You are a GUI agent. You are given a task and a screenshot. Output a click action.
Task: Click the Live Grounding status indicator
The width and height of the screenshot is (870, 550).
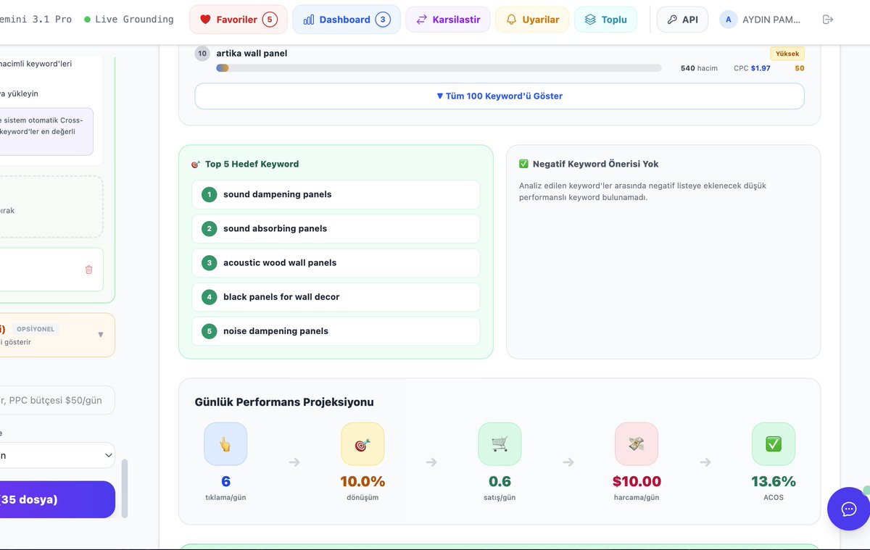point(129,20)
